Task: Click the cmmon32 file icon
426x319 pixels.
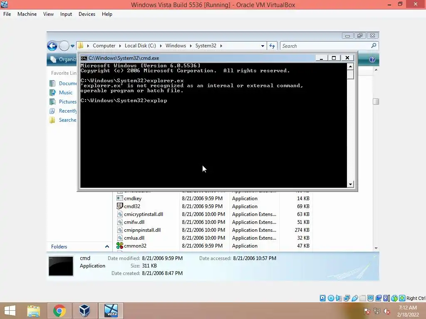Action: 120,245
